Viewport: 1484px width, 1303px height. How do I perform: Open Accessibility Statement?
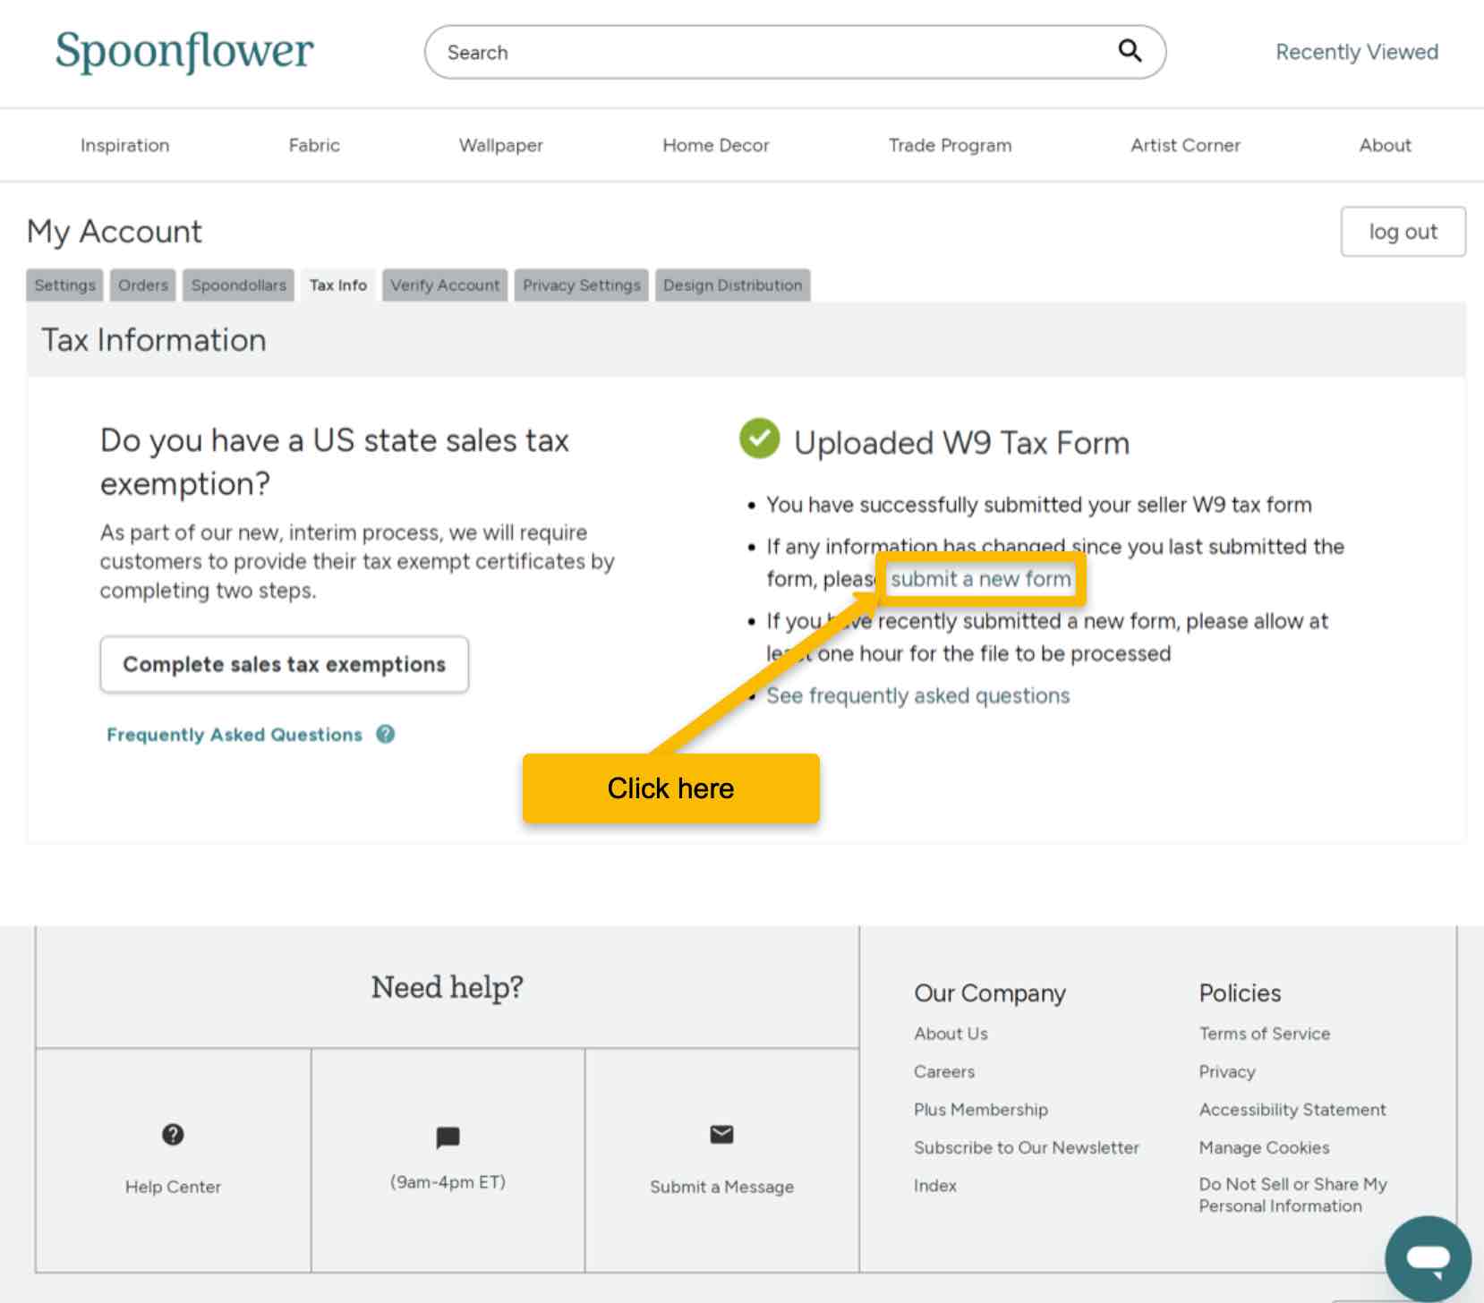(1292, 1110)
